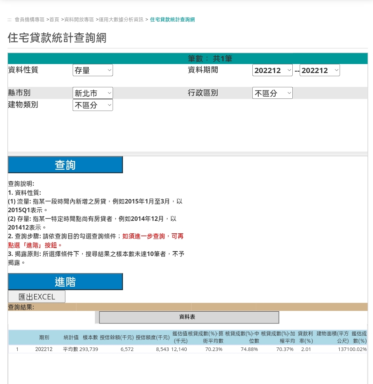Viewport: 373px width, 384px height.
Task: Click the value 8,543 in the results
Action: pos(163,349)
